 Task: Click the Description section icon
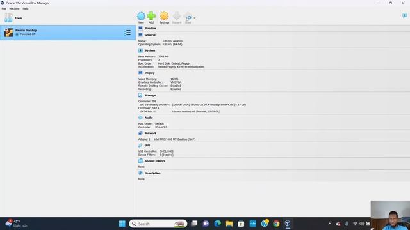[140, 173]
